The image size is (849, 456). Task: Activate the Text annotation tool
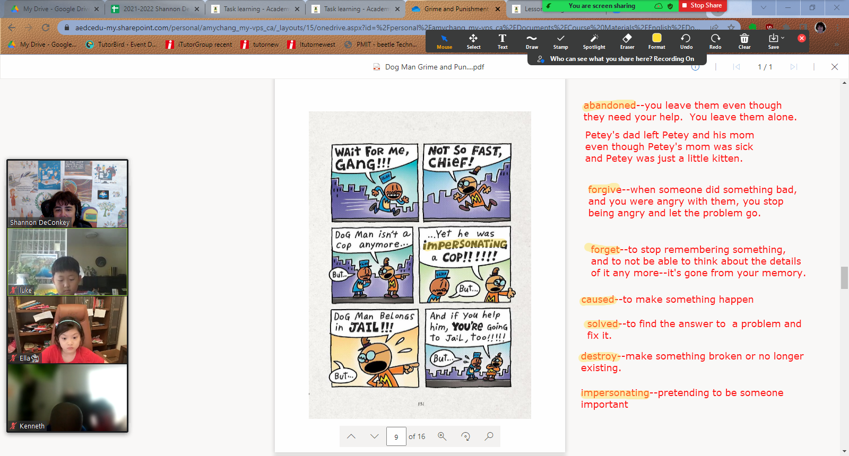pos(503,41)
